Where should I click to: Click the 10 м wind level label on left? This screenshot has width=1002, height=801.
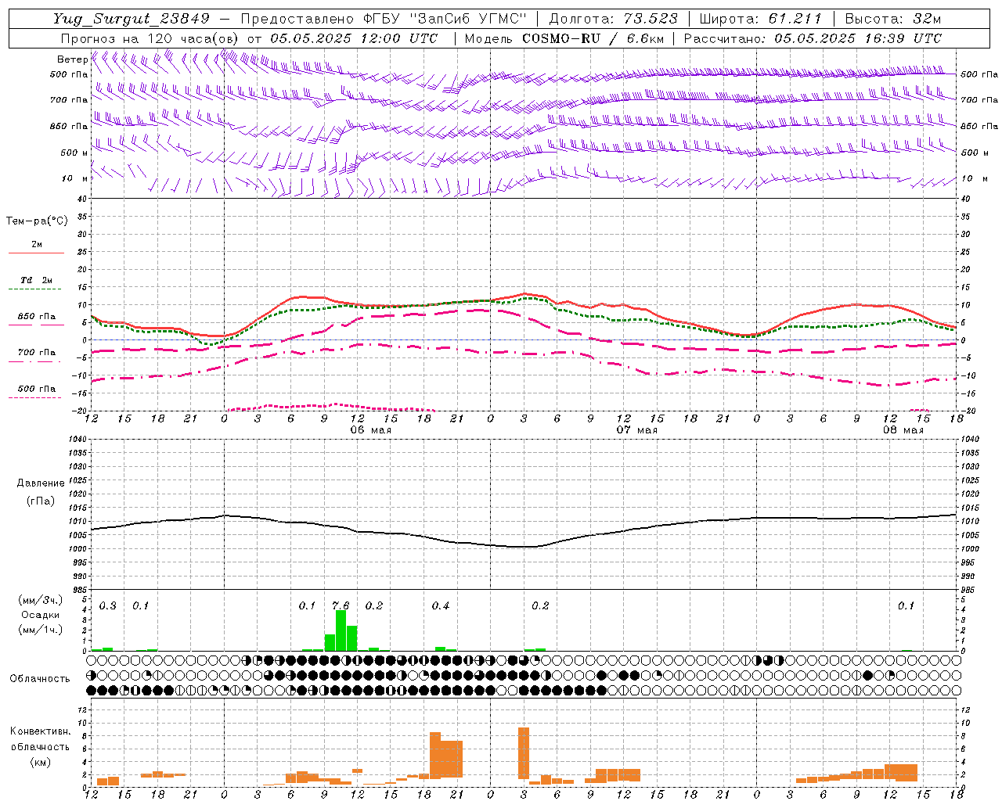click(x=75, y=178)
